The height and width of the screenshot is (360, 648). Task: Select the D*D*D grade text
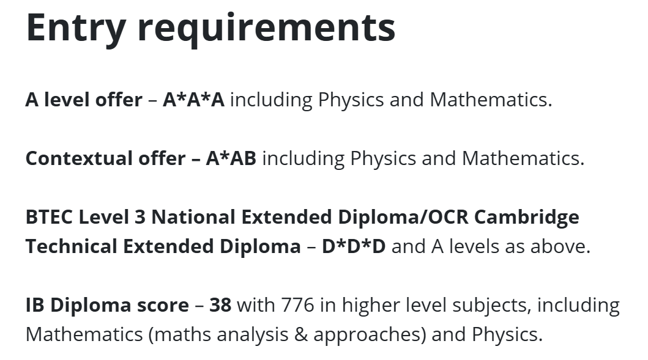pos(354,246)
